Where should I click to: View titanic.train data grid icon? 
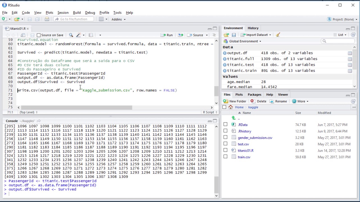click(350, 71)
